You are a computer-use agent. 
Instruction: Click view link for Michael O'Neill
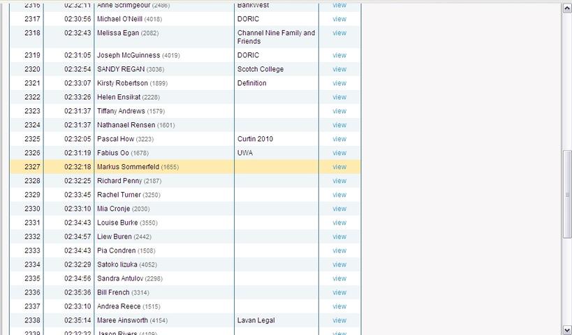click(x=339, y=19)
